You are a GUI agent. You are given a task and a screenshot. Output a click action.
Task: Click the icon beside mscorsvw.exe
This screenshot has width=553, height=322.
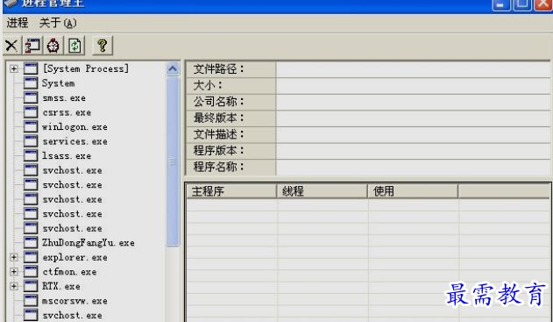(31, 301)
